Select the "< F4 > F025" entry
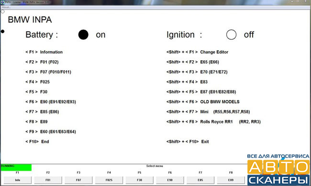311x186 pixels. pyautogui.click(x=37, y=82)
